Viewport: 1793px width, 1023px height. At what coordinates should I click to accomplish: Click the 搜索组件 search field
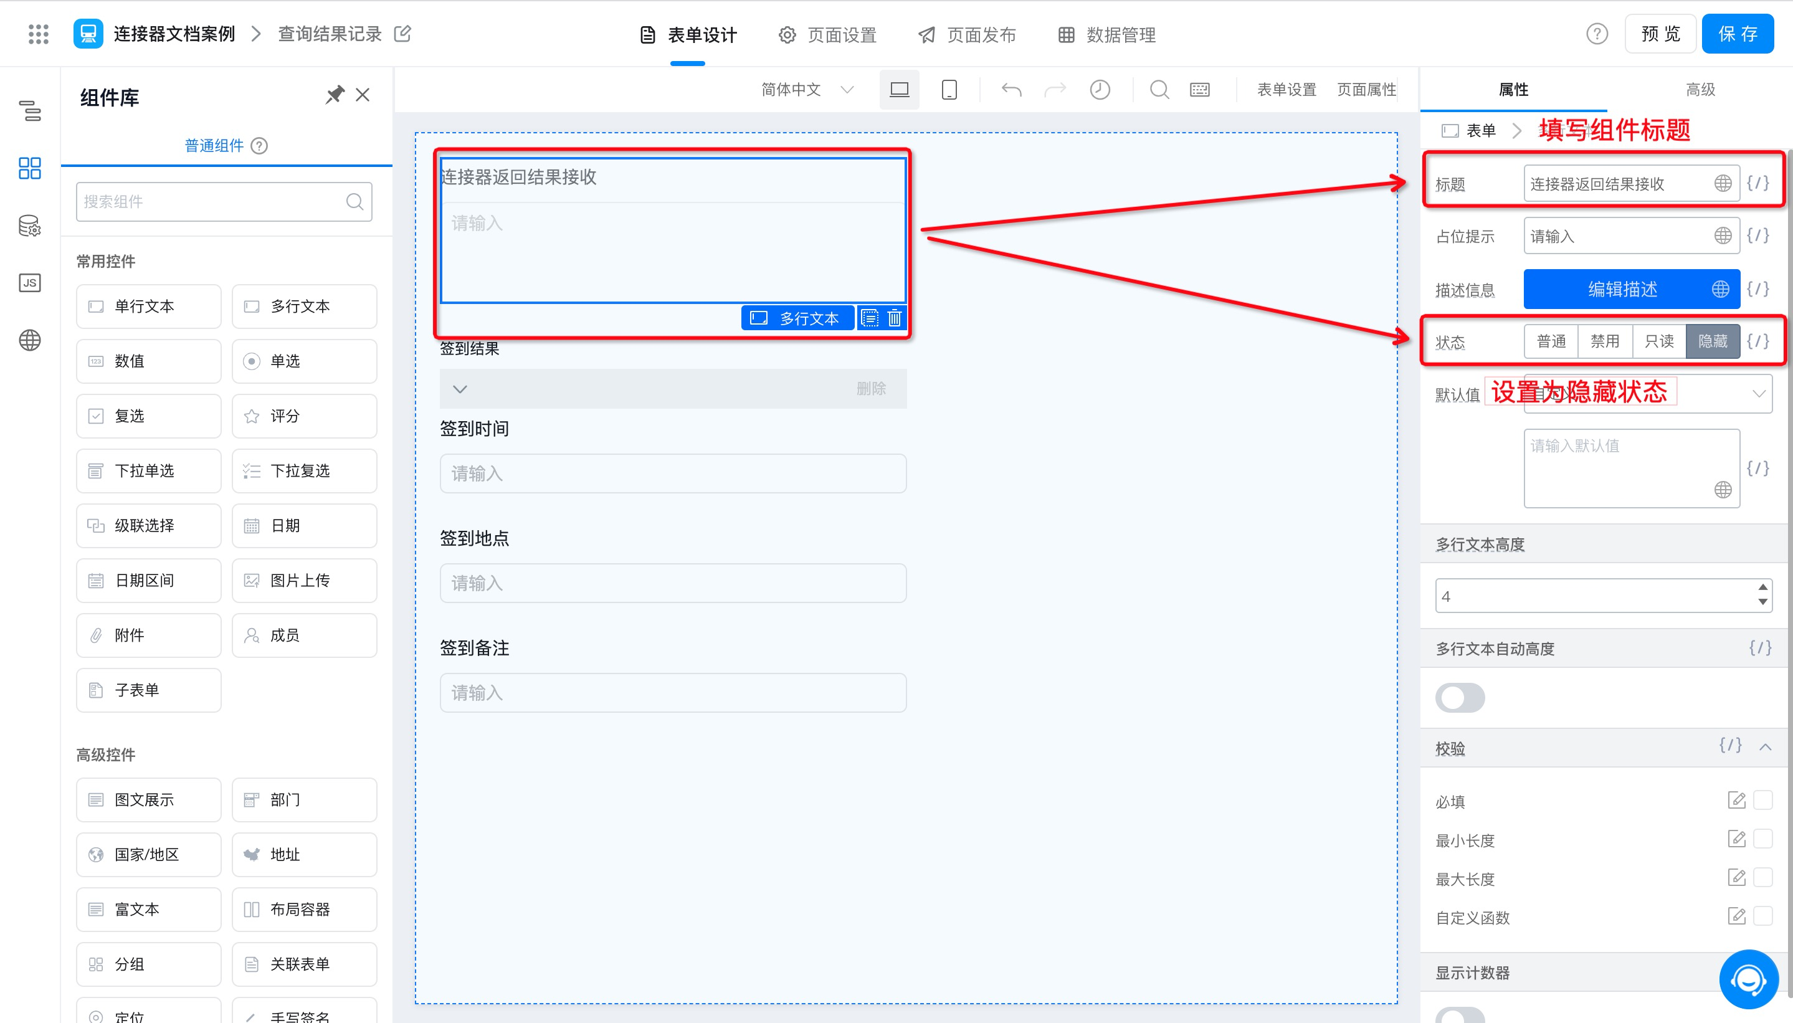coord(224,202)
